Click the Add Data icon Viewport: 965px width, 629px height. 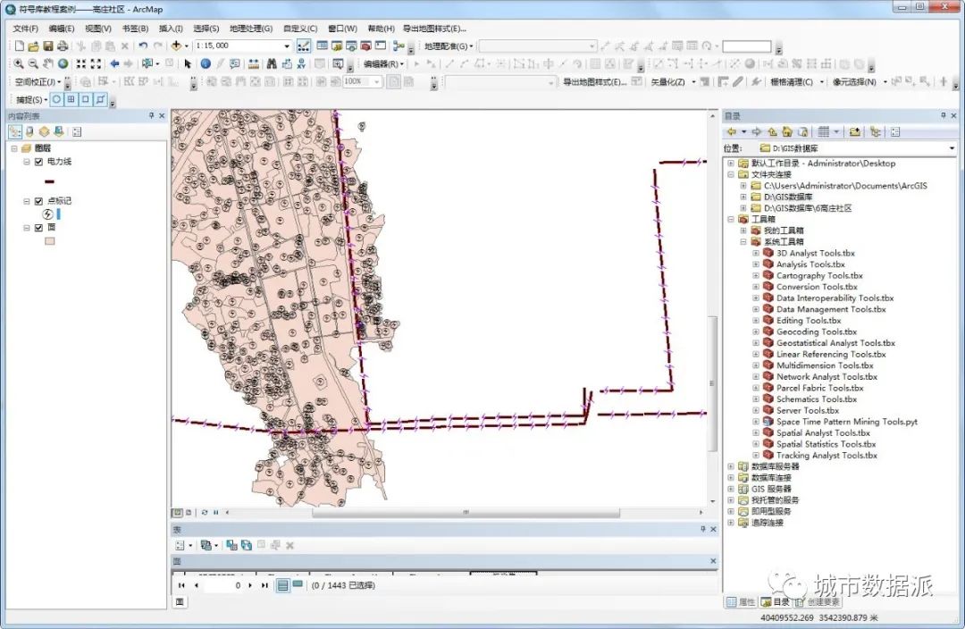click(176, 46)
